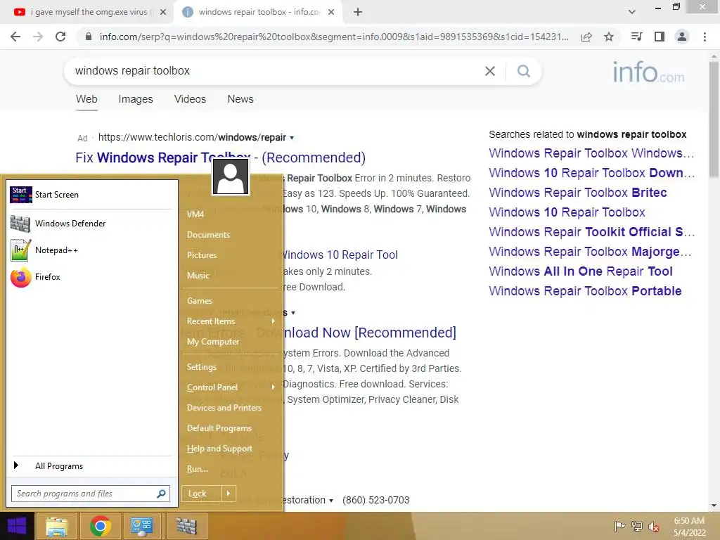
Task: Expand the techloris ad URL dropdown arrow
Action: coord(292,138)
